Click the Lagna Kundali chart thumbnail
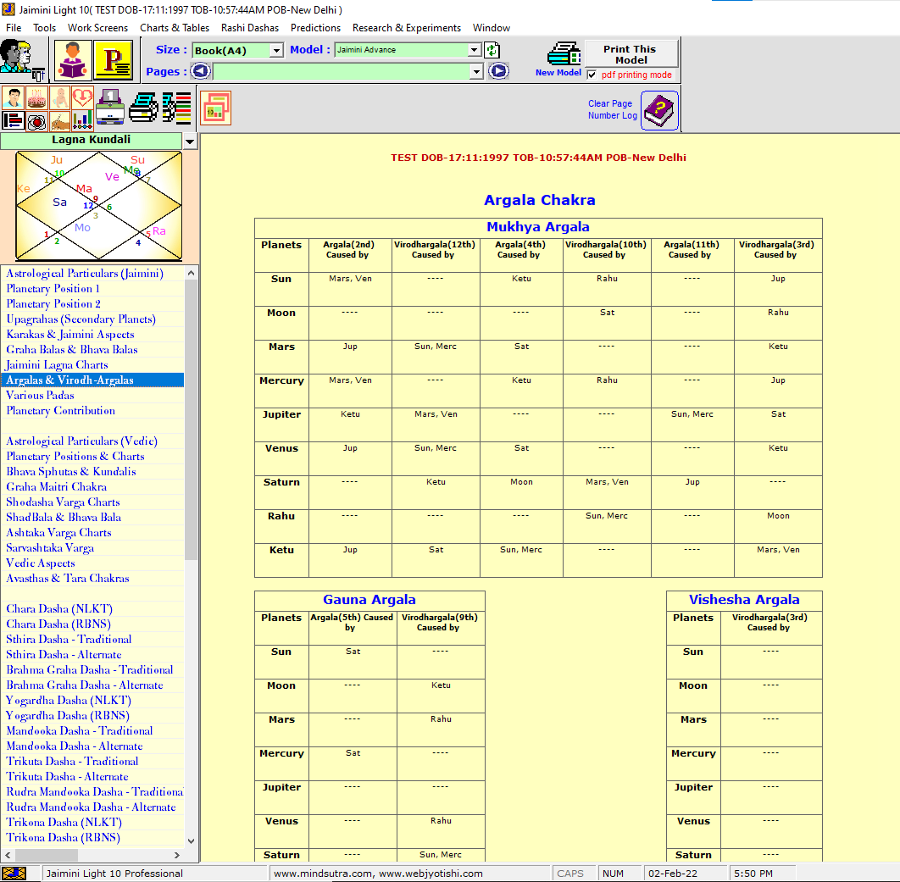Image resolution: width=900 pixels, height=882 pixels. (x=98, y=205)
